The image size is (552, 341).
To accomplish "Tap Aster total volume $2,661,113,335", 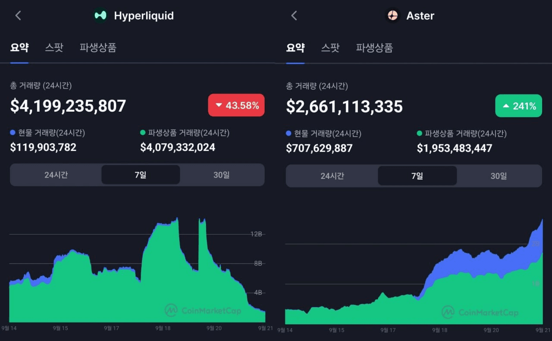I will pos(345,106).
